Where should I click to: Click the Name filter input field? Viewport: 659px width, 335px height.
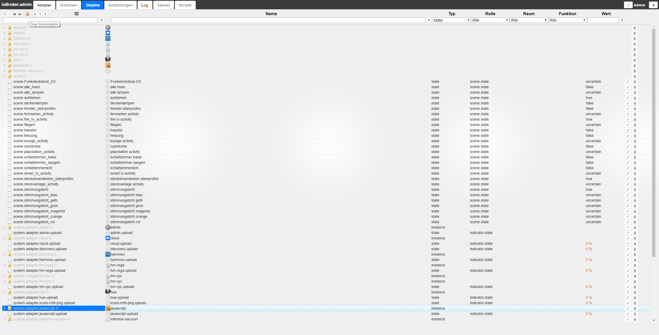[268, 20]
